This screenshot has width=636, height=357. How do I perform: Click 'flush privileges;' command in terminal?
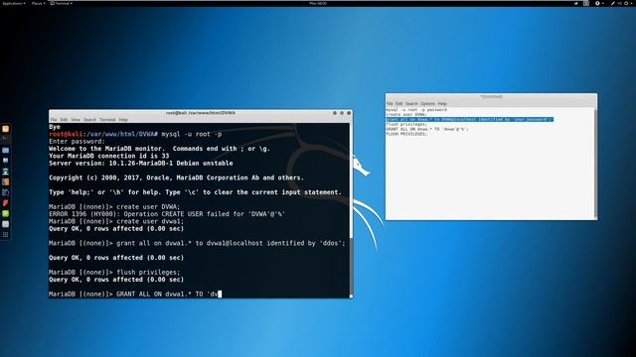148,273
